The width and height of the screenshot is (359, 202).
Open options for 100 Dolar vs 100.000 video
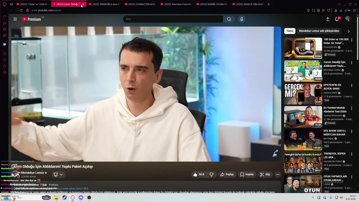click(x=352, y=40)
